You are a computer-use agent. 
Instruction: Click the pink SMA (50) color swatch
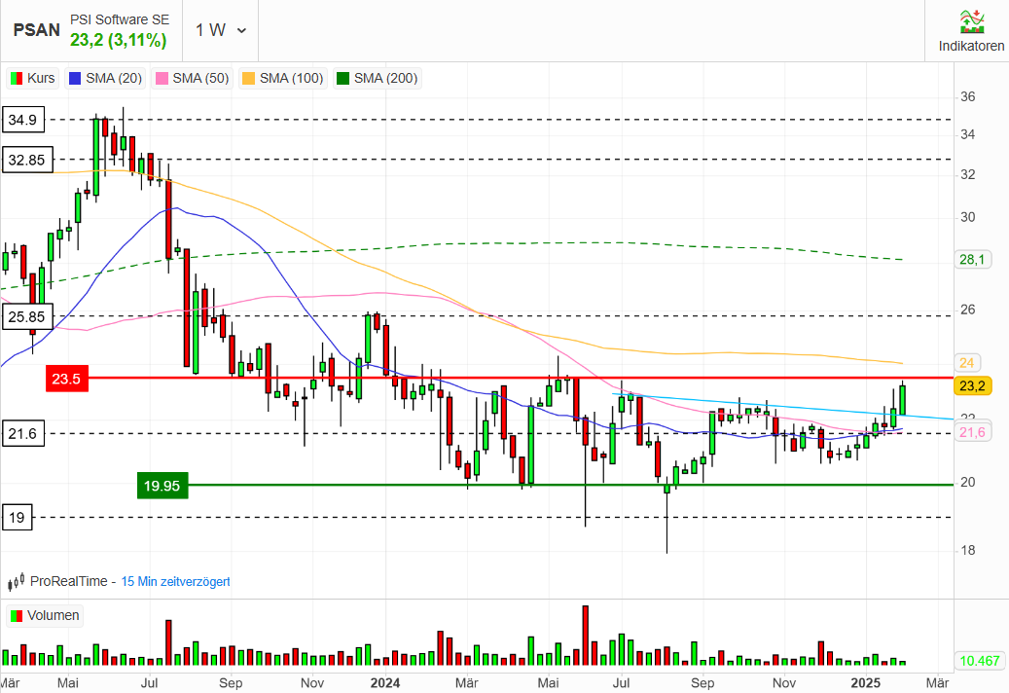pyautogui.click(x=162, y=79)
